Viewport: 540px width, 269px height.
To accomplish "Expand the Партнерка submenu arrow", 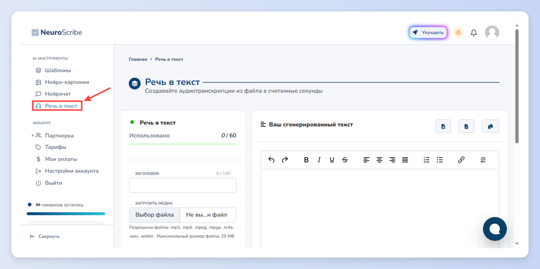I will pyautogui.click(x=33, y=136).
